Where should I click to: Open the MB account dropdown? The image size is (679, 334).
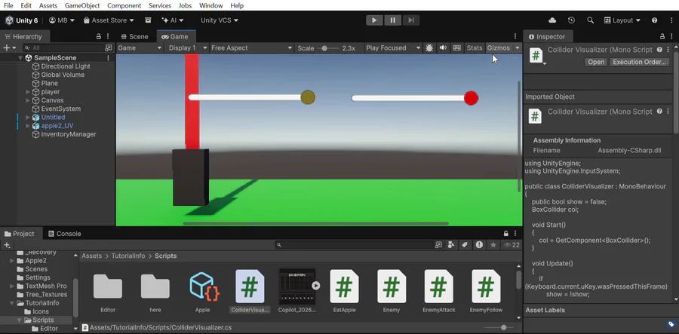tap(62, 20)
